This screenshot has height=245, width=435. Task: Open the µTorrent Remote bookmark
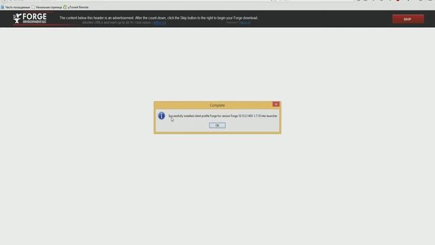[75, 7]
